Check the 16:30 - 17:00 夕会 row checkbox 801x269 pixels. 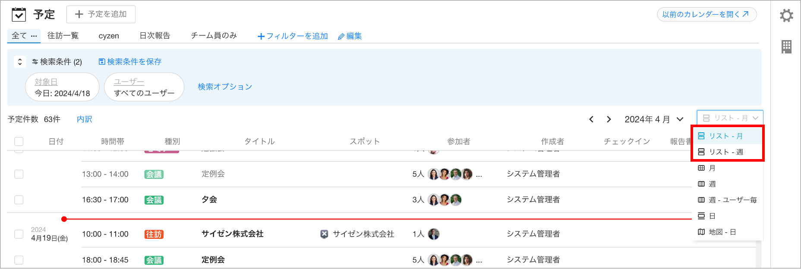coord(19,200)
